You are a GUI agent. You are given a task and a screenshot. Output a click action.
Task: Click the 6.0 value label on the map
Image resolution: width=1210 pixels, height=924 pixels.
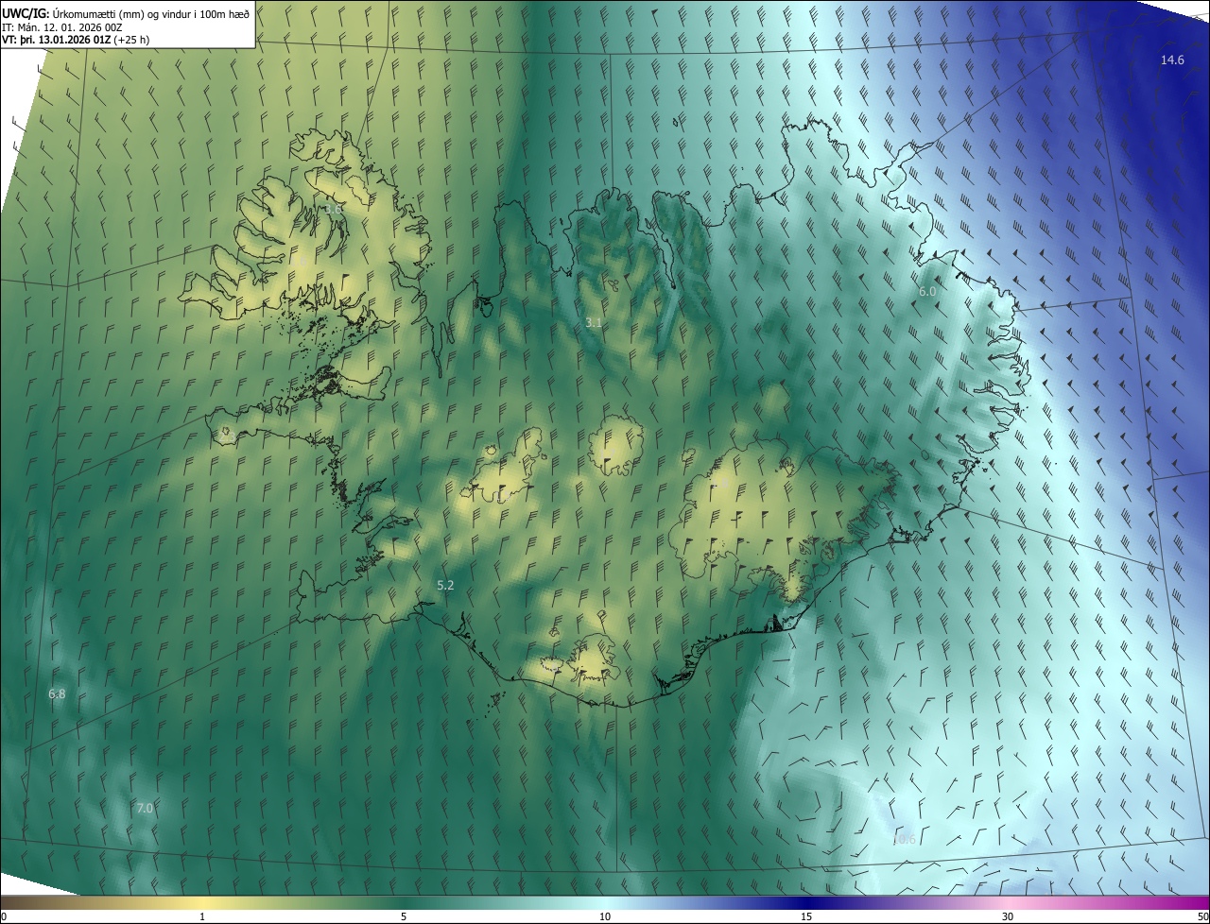coord(927,292)
